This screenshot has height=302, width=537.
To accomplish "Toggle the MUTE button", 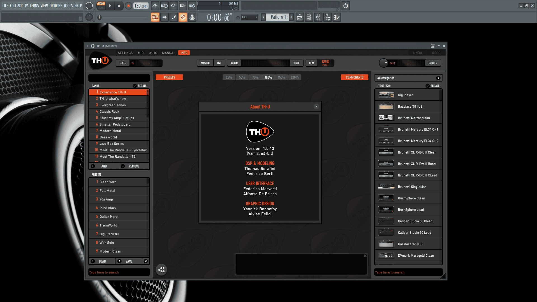I will (296, 63).
